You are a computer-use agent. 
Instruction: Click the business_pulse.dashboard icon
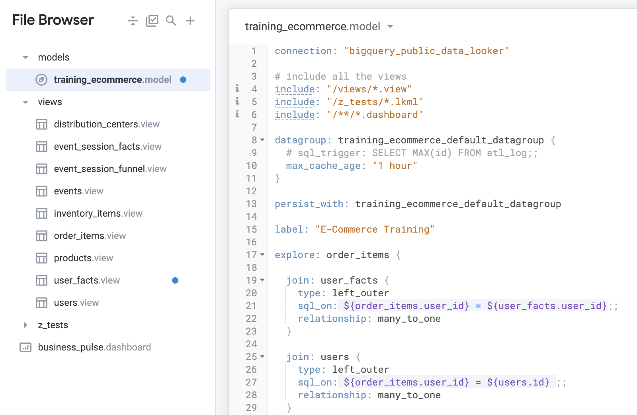(x=25, y=347)
